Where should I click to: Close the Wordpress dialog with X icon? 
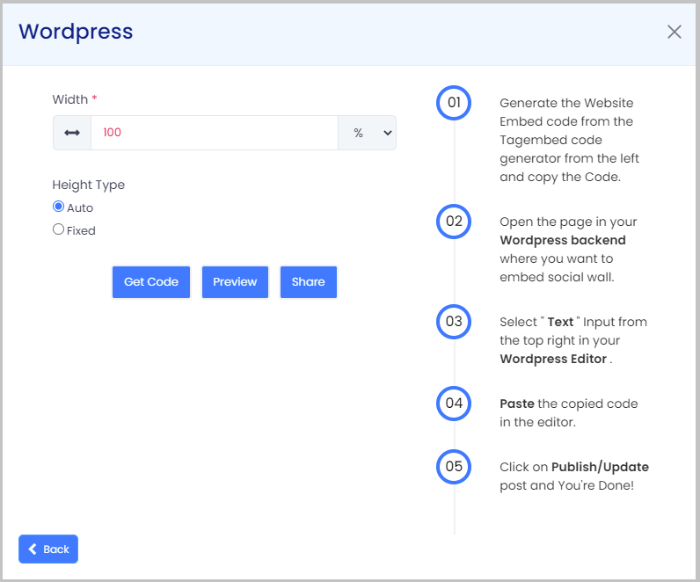coord(674,32)
